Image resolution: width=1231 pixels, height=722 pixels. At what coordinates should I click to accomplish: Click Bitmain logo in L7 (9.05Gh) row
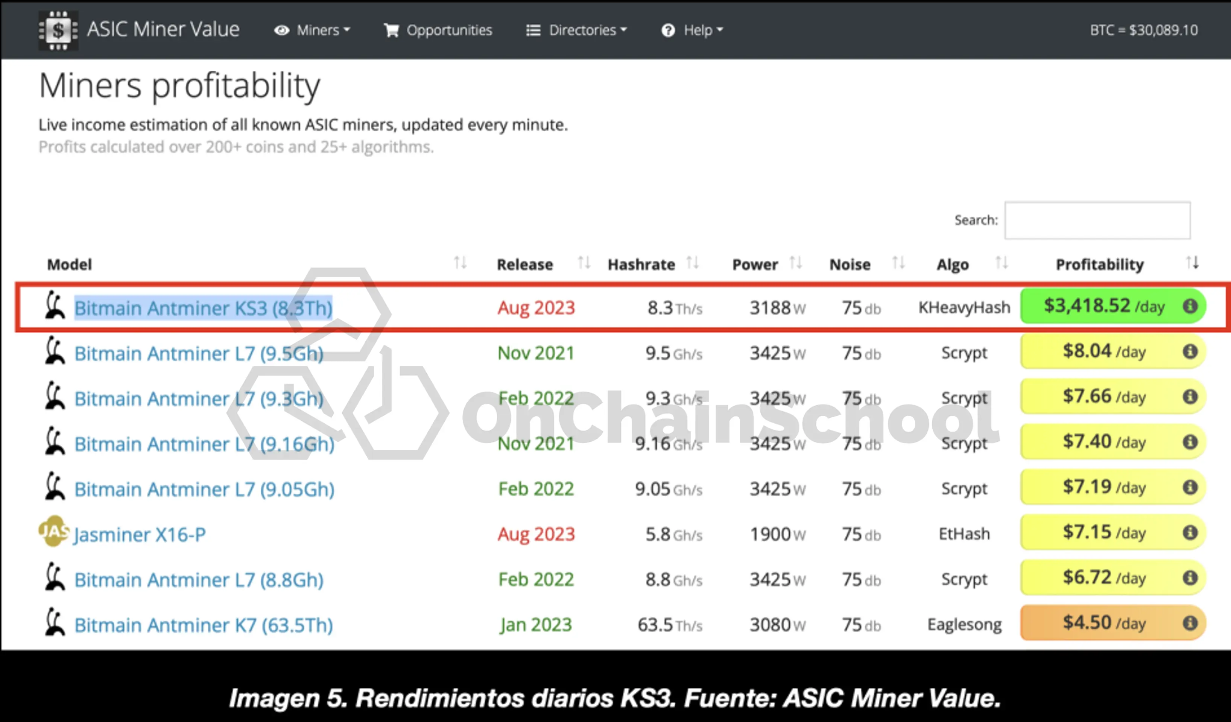tap(55, 486)
